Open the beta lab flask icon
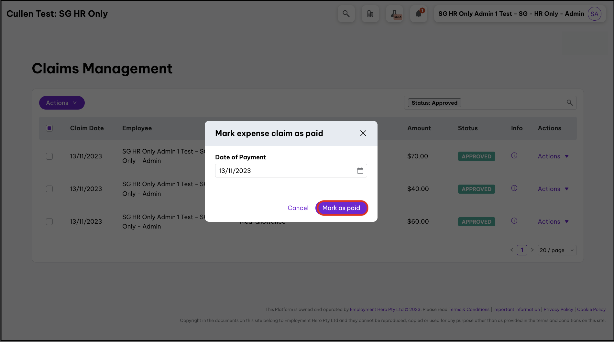The width and height of the screenshot is (614, 342). tap(394, 14)
